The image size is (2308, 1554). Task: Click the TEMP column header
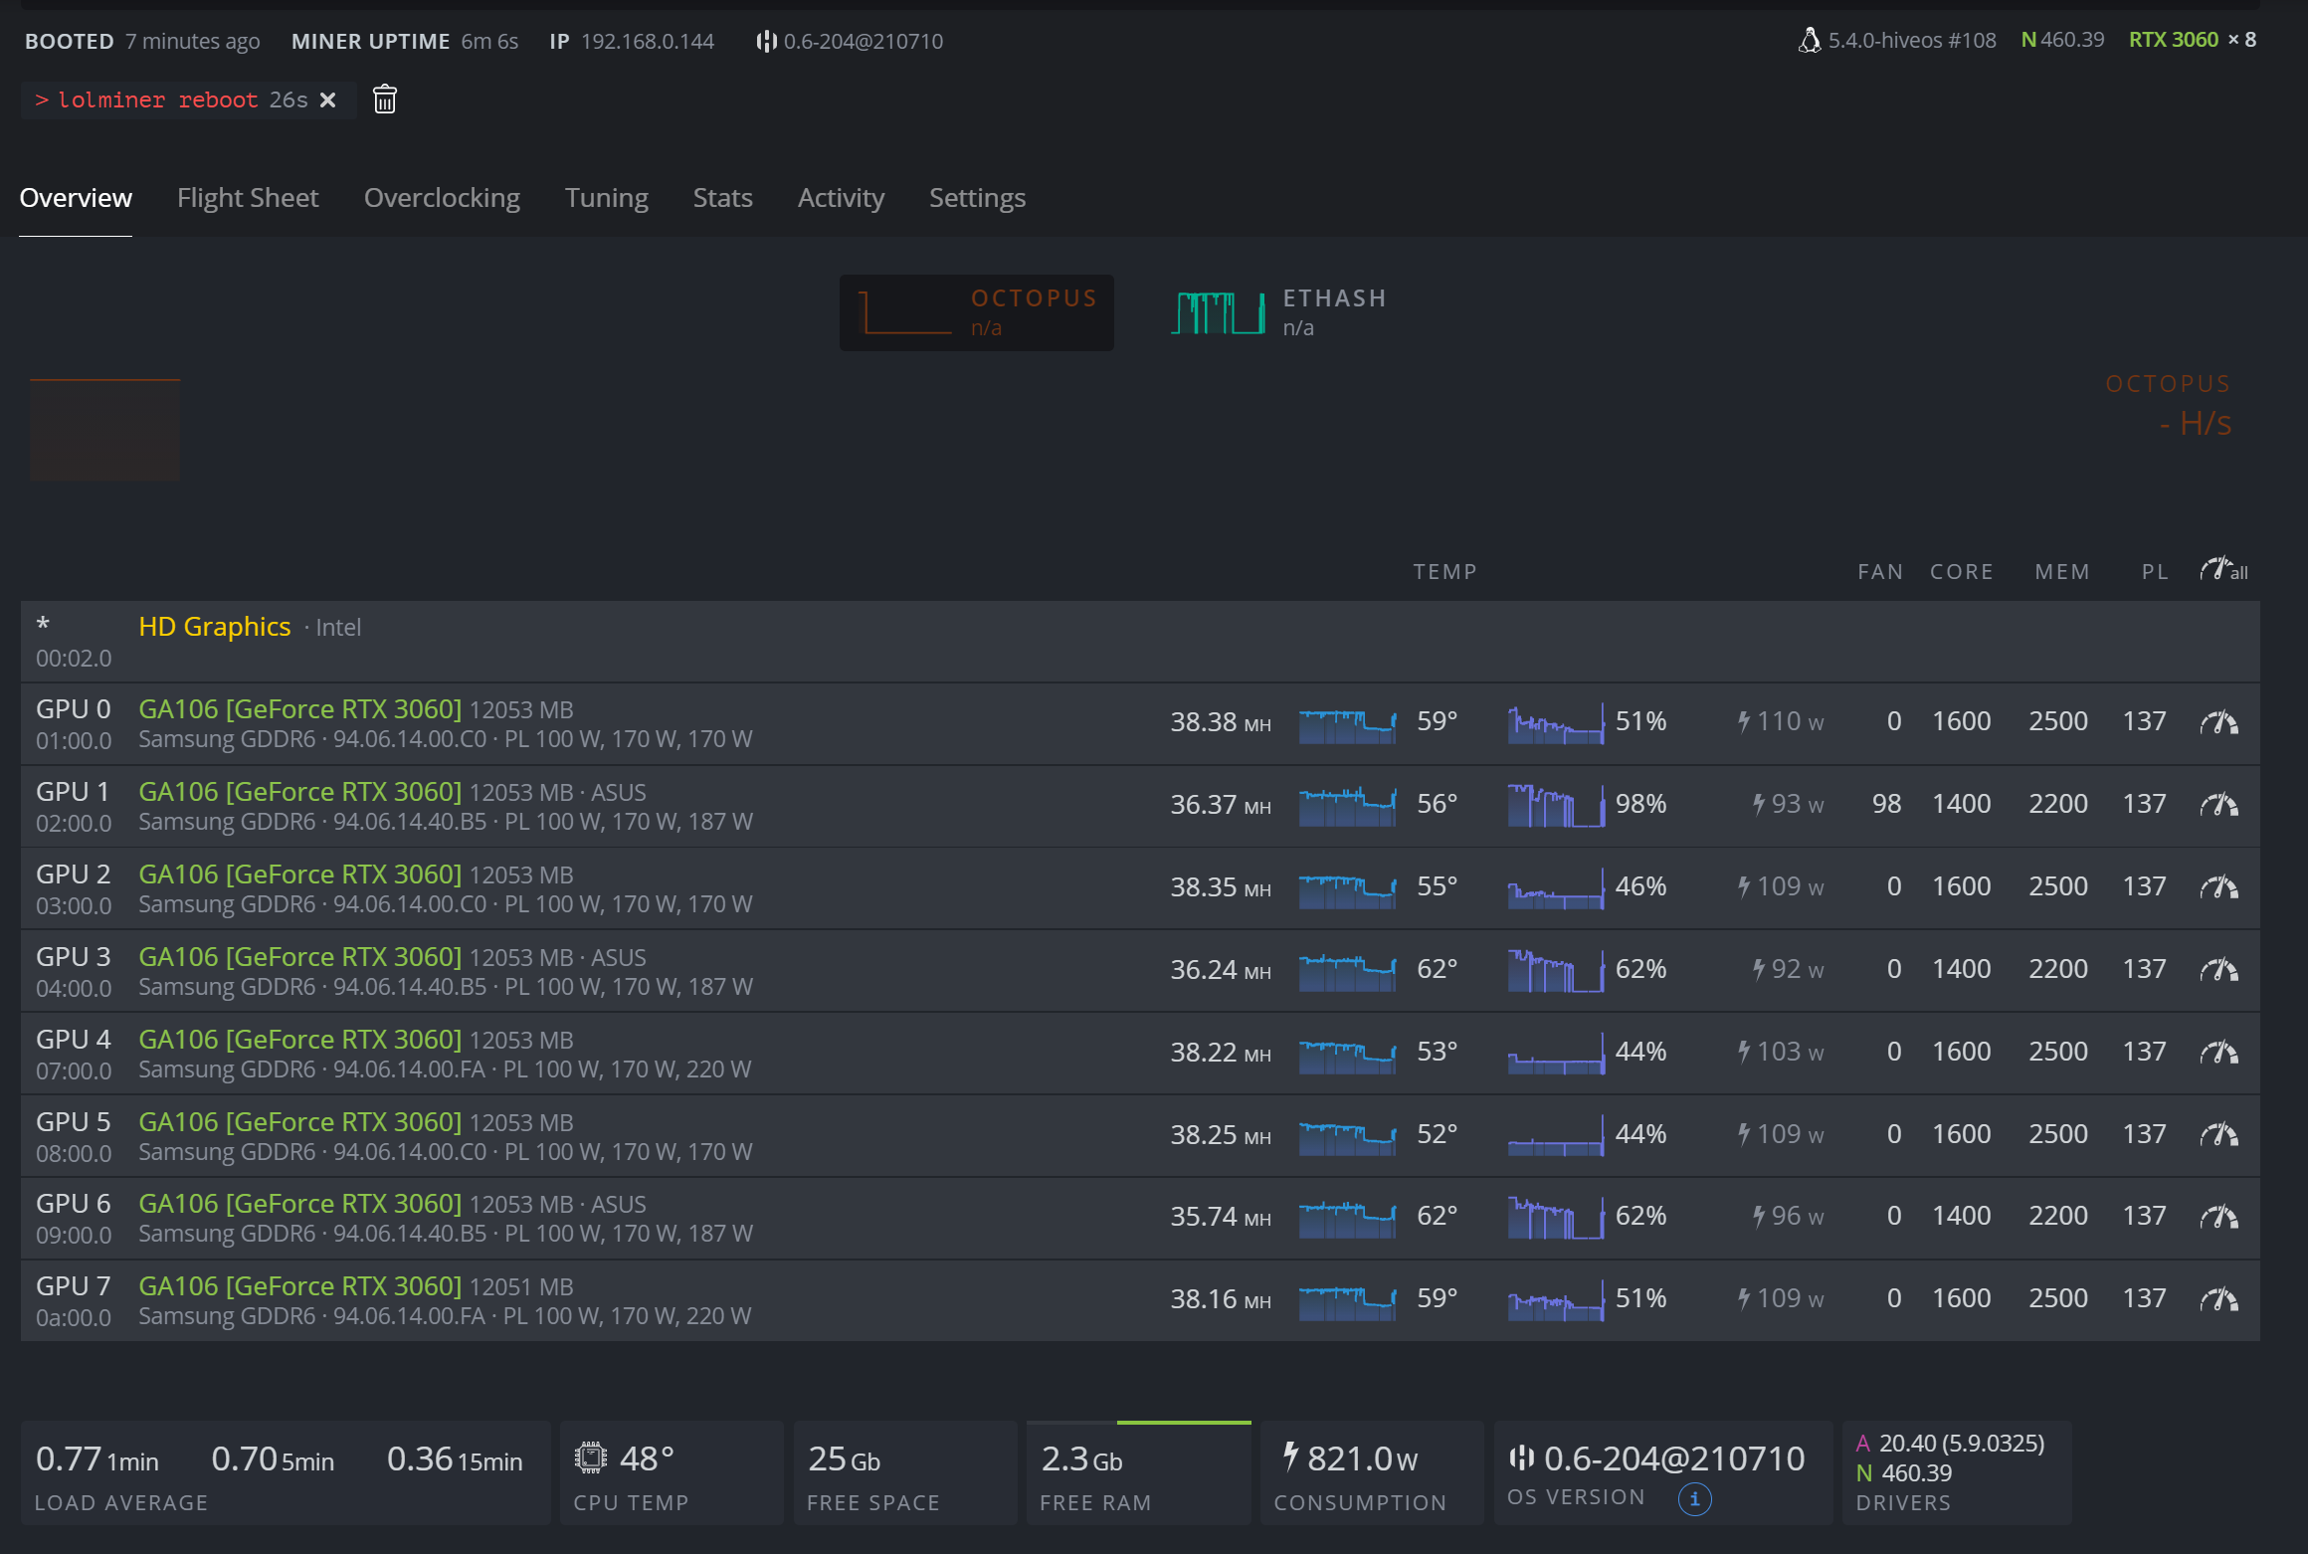1444,572
